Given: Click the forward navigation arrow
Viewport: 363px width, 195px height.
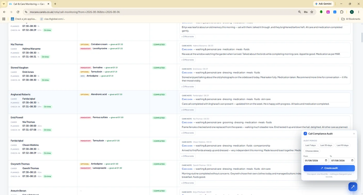Looking at the screenshot, I should [11, 12].
